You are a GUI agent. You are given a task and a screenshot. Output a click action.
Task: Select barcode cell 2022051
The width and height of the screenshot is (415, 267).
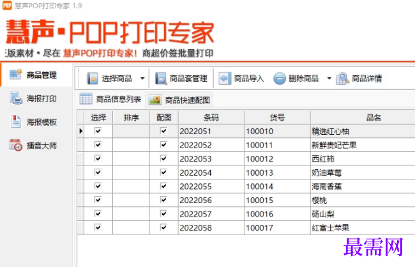click(x=211, y=131)
